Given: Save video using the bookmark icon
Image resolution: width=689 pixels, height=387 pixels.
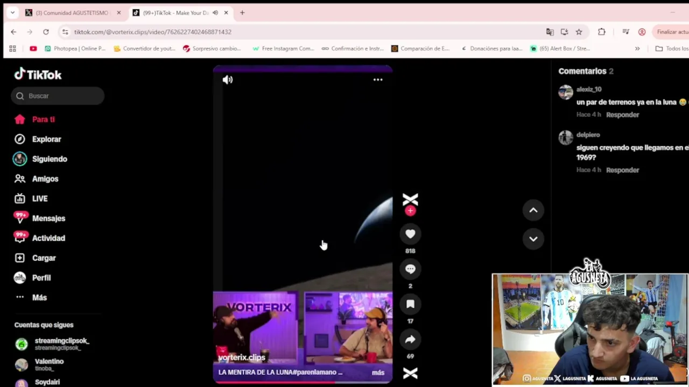Looking at the screenshot, I should pyautogui.click(x=410, y=304).
